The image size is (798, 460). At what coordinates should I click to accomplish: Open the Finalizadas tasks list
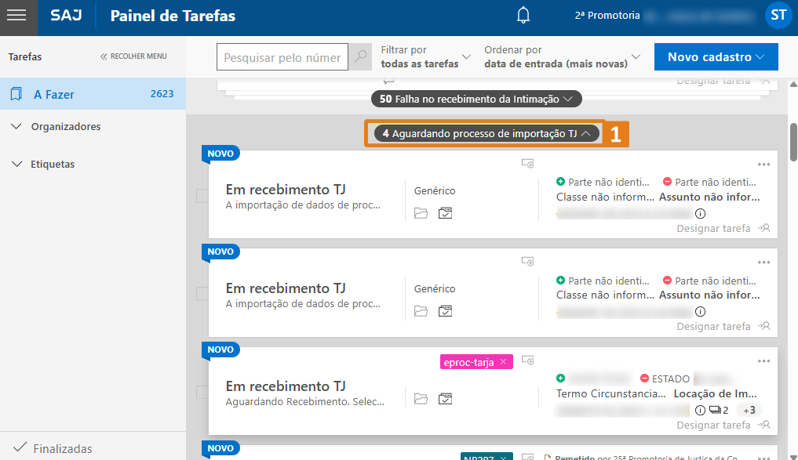(x=62, y=449)
